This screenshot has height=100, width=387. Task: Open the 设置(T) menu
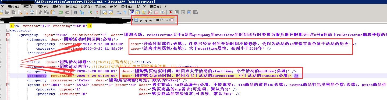pos(86,6)
